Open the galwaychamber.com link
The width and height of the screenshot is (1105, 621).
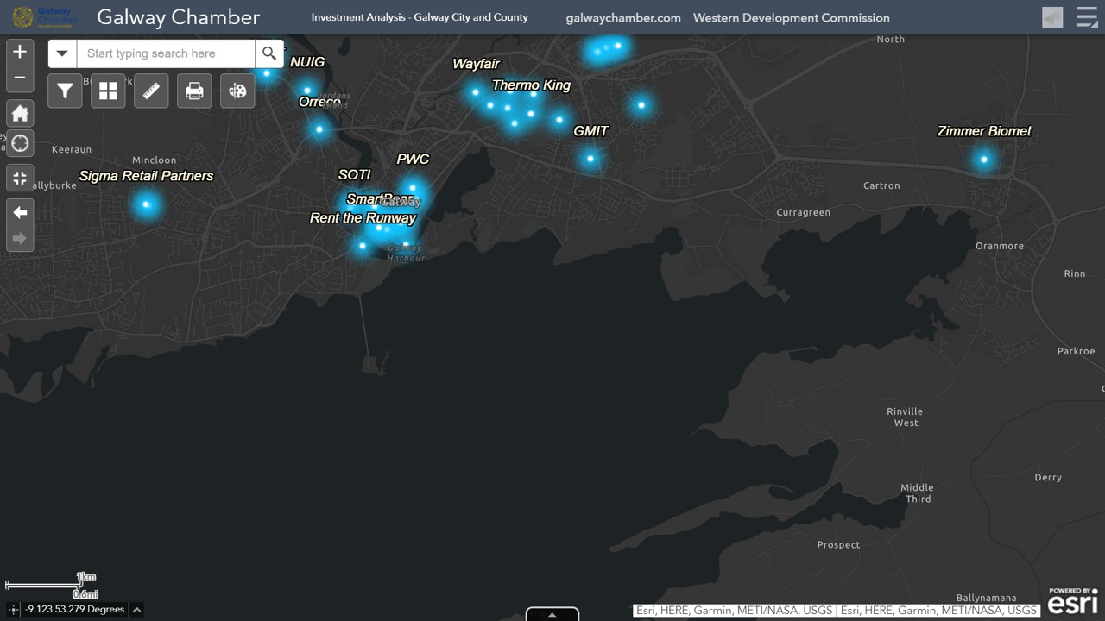coord(623,17)
